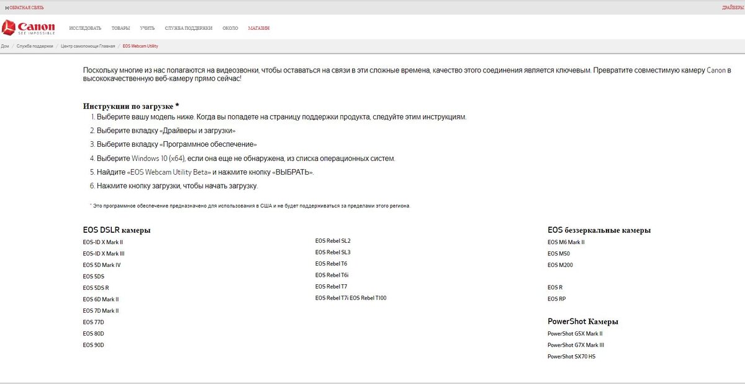The width and height of the screenshot is (745, 384).
Task: Select the EOS Rebel T7i EOS Rebel T100 link
Action: pos(351,298)
